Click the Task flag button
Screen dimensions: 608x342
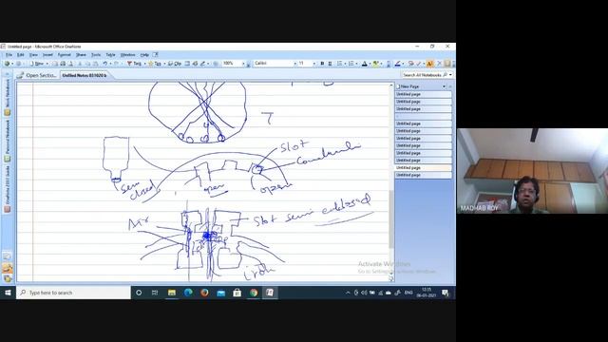point(134,64)
